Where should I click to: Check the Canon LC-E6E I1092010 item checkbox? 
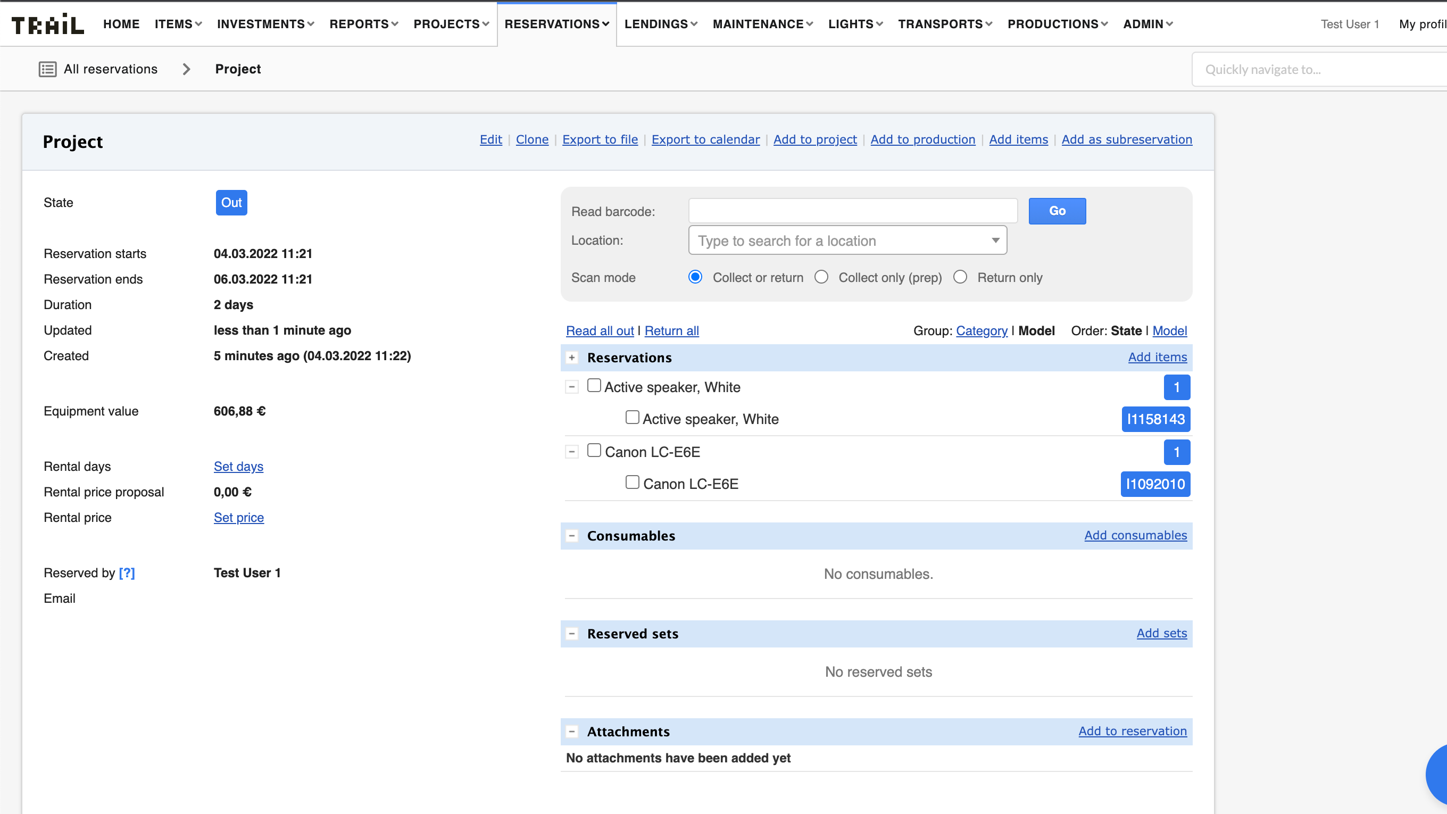(633, 482)
